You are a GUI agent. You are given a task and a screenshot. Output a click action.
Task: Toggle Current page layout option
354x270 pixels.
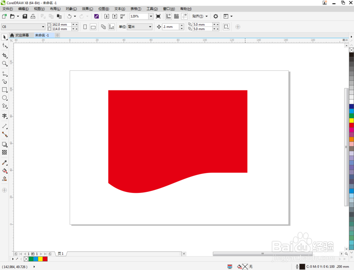tap(112, 27)
